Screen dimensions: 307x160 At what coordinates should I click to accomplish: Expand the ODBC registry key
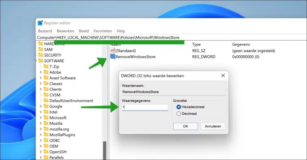[x=41, y=141]
